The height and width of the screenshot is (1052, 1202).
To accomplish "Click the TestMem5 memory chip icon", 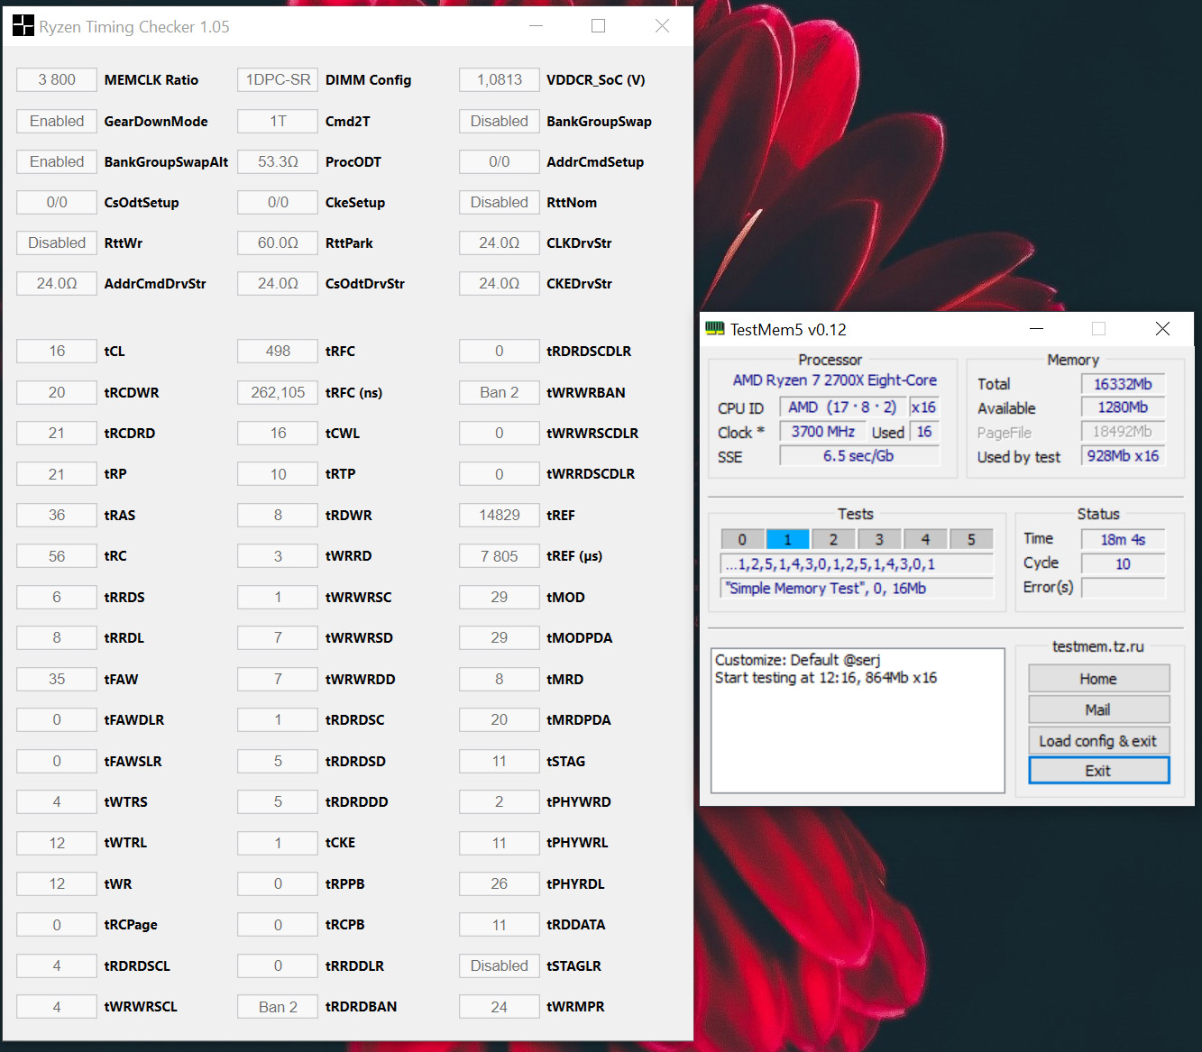I will coord(715,329).
